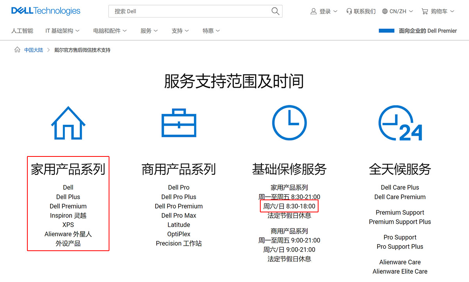Expand the 登录 dropdown
This screenshot has width=469, height=282.
coord(324,11)
